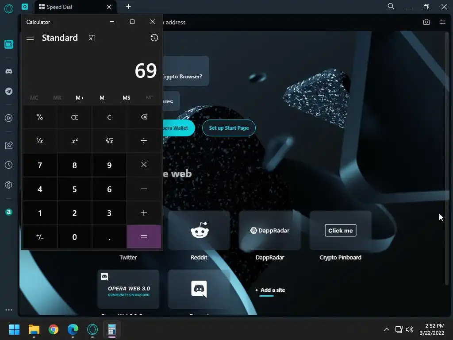Close the Speed Dial tab
Image resolution: width=453 pixels, height=340 pixels.
pos(109,7)
